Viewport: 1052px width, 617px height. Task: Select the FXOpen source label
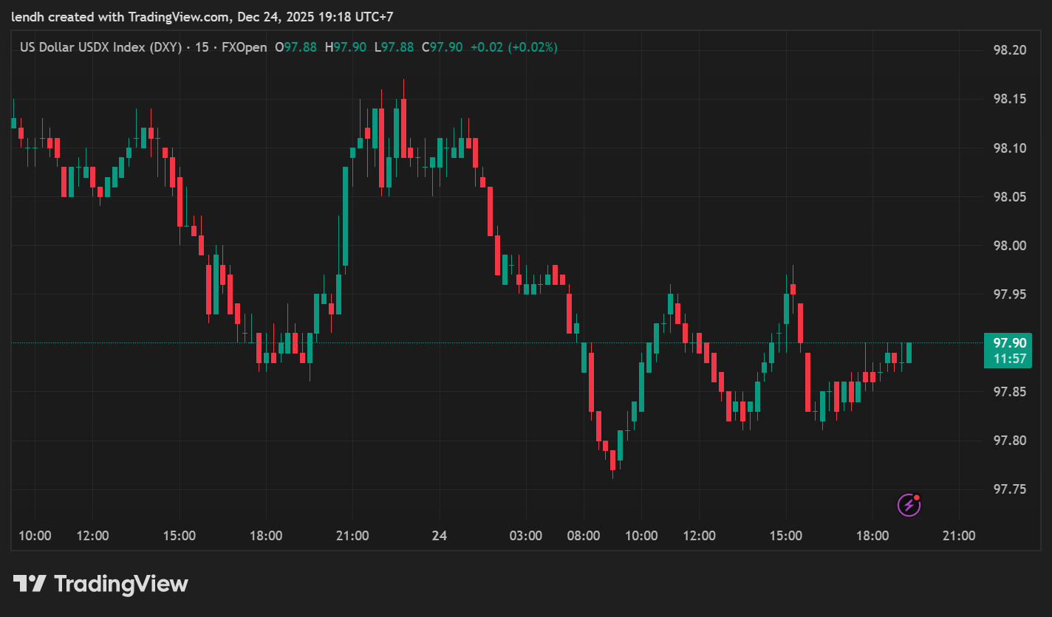click(244, 47)
